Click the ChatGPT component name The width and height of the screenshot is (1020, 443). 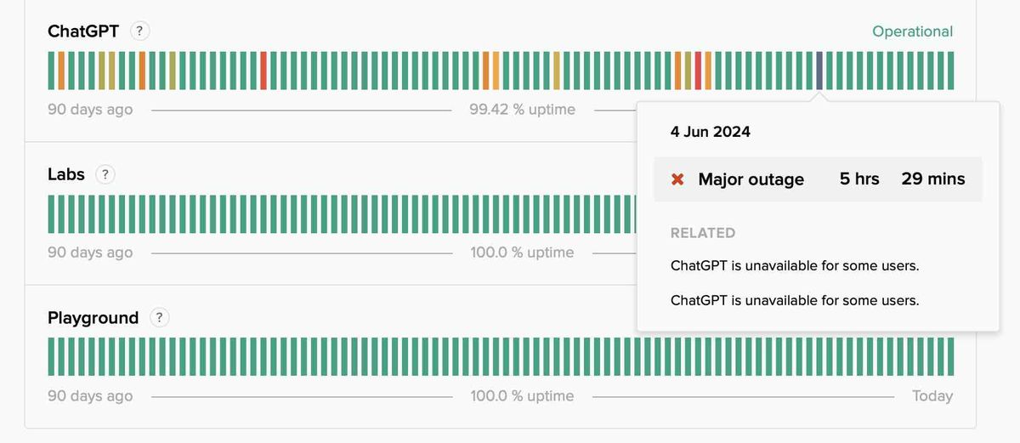point(83,31)
